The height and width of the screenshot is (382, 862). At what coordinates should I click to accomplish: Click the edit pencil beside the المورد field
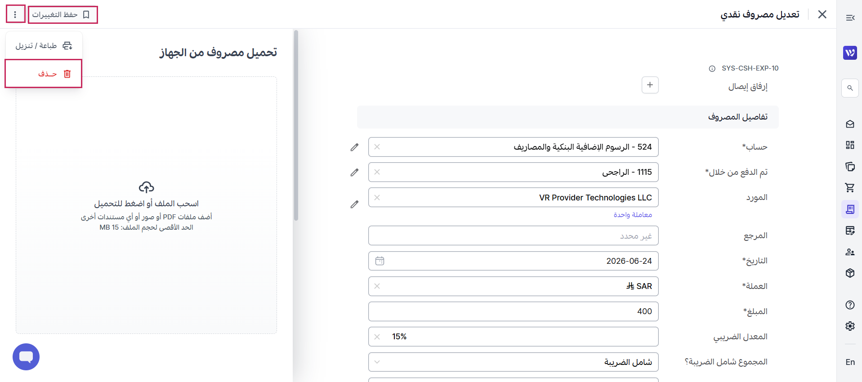tap(354, 204)
